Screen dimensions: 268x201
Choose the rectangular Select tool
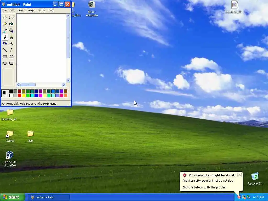(x=12, y=18)
